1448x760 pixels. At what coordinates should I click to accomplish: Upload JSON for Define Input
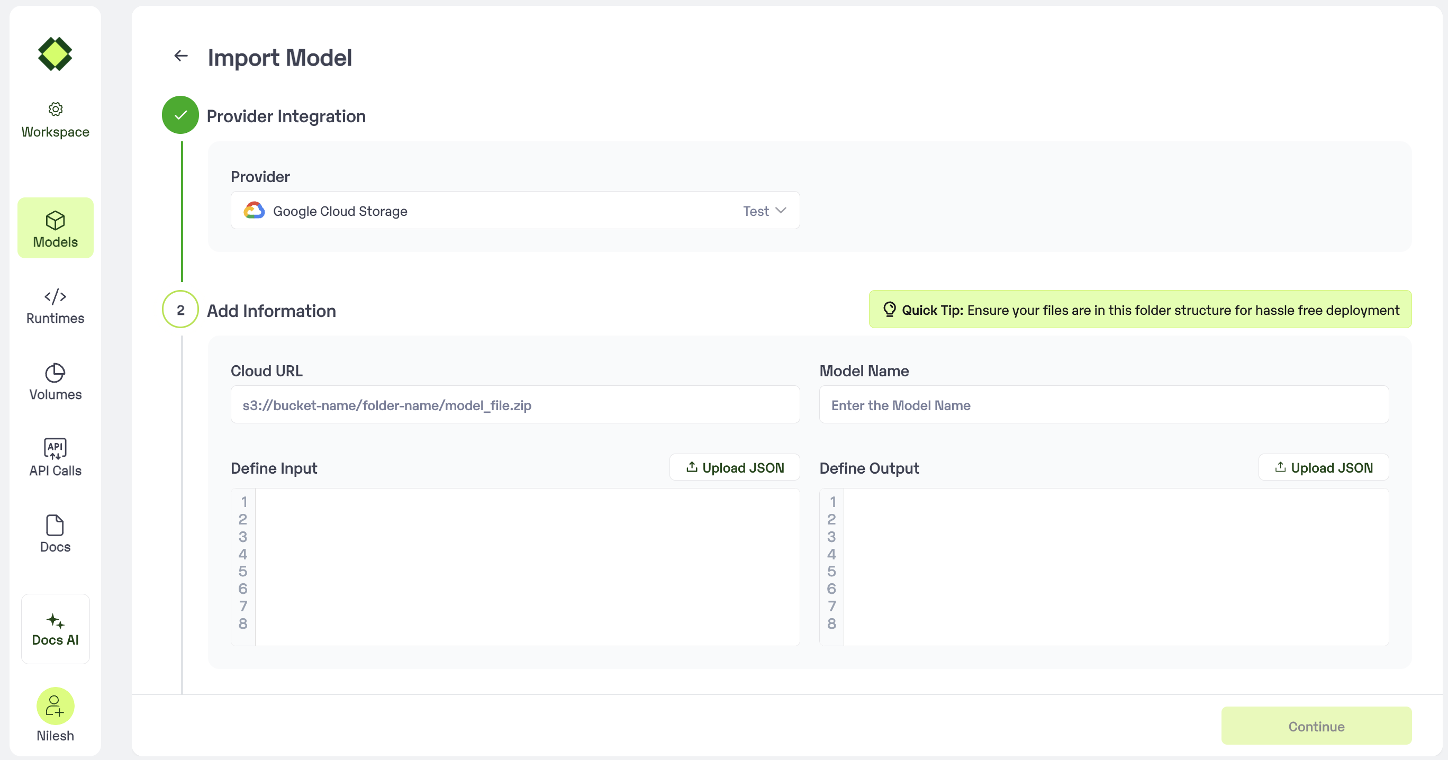click(735, 468)
